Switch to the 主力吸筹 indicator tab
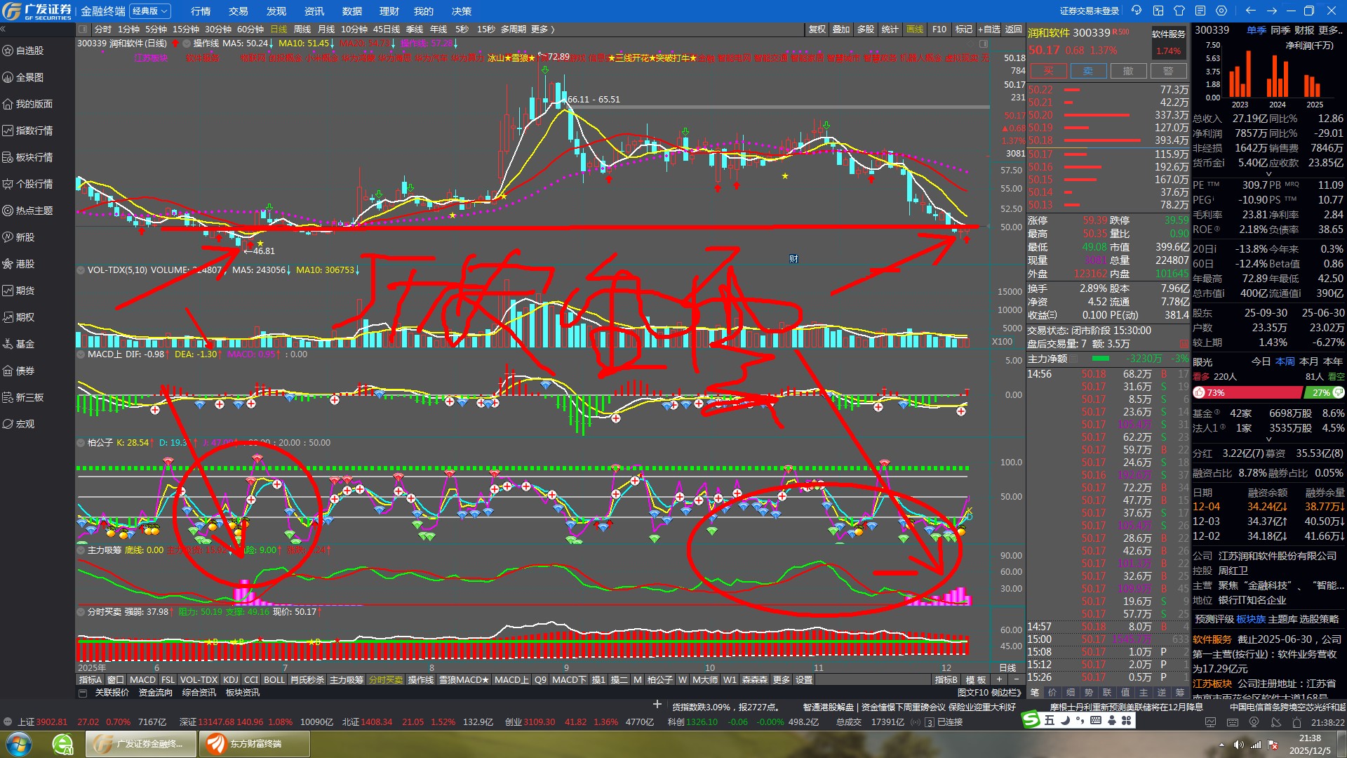This screenshot has width=1347, height=758. click(347, 679)
